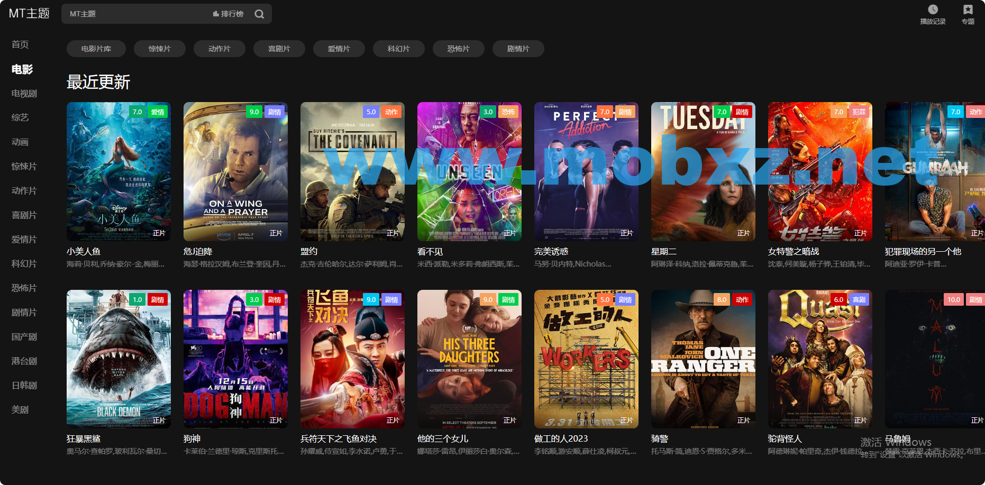The width and height of the screenshot is (985, 485).
Task: Open the 飞鱼对决 movie poster
Action: 352,359
